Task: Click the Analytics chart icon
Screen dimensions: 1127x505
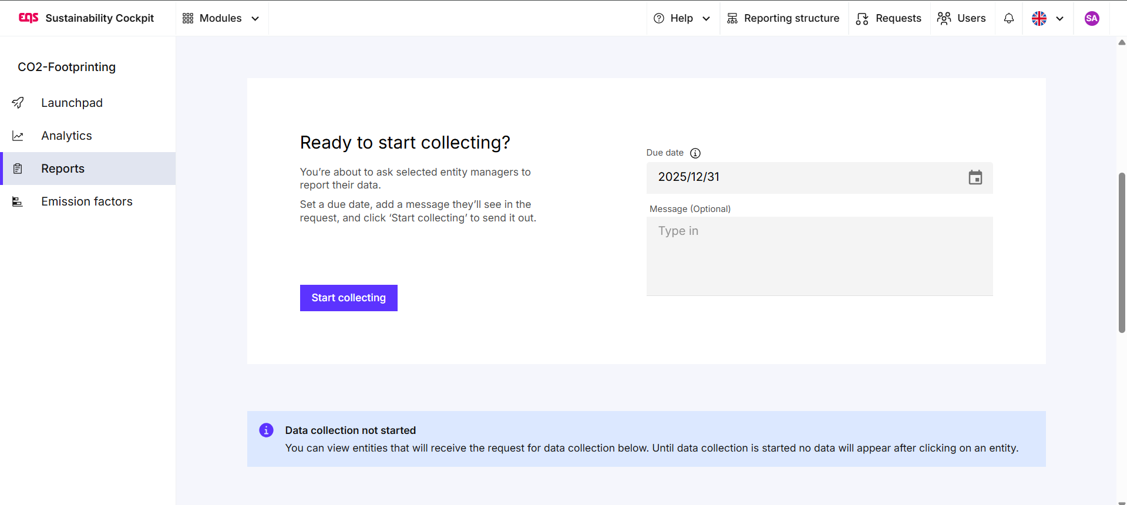Action: tap(18, 136)
